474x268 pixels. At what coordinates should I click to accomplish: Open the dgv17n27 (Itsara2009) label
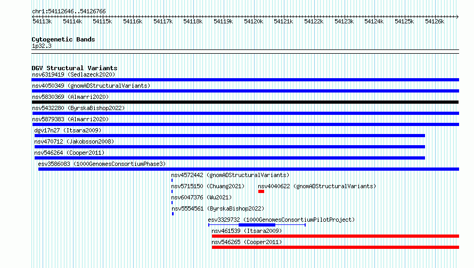tap(68, 130)
